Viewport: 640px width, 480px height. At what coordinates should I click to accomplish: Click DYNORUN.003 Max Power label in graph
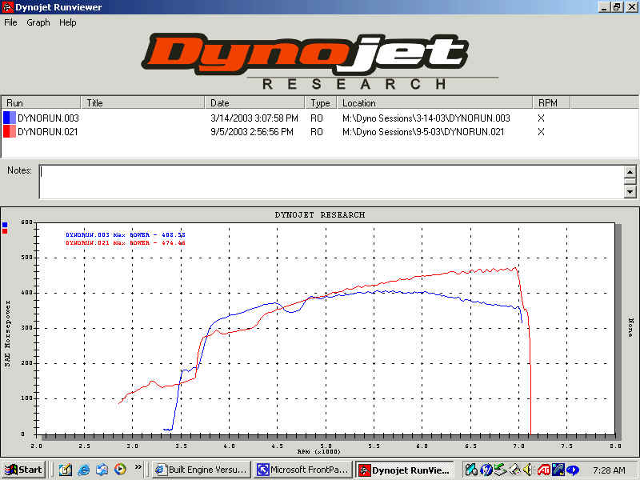(x=126, y=235)
